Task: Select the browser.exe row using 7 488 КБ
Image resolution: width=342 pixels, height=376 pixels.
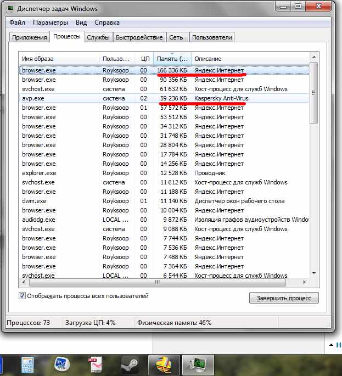Action: point(164,257)
